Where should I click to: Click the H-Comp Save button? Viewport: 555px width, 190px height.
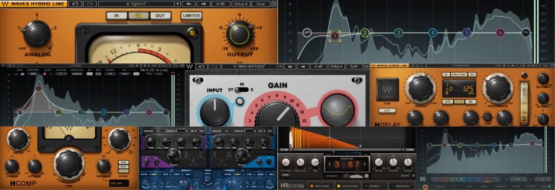260,4
